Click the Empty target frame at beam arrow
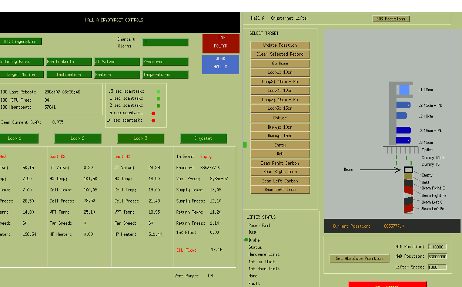This screenshot has height=287, width=462. click(x=408, y=170)
